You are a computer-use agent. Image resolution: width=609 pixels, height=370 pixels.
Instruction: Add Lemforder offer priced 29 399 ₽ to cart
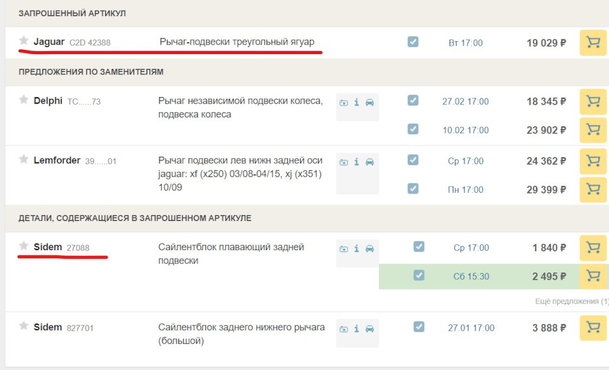tap(593, 190)
